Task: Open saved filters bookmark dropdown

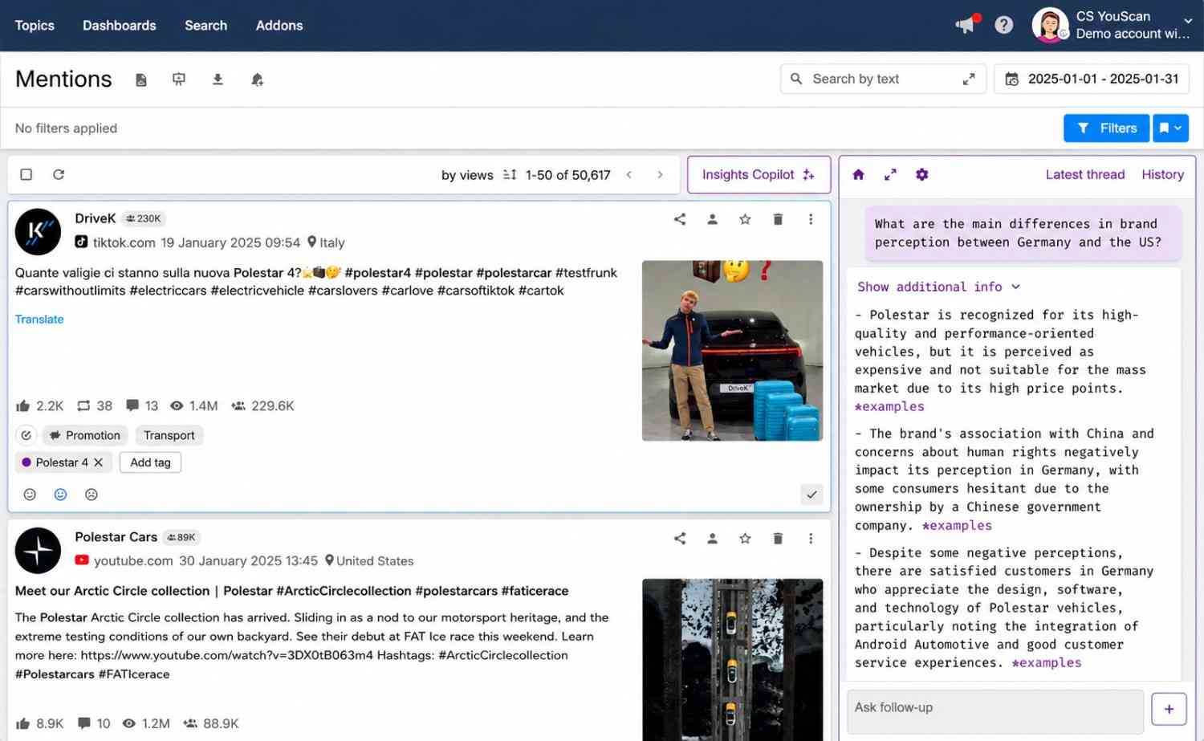Action: [x=1171, y=128]
